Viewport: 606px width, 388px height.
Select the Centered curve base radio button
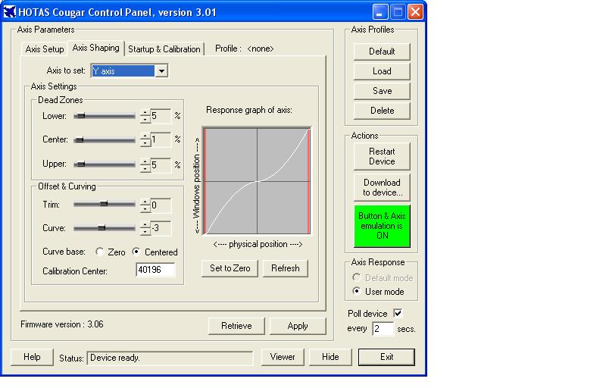(x=136, y=252)
